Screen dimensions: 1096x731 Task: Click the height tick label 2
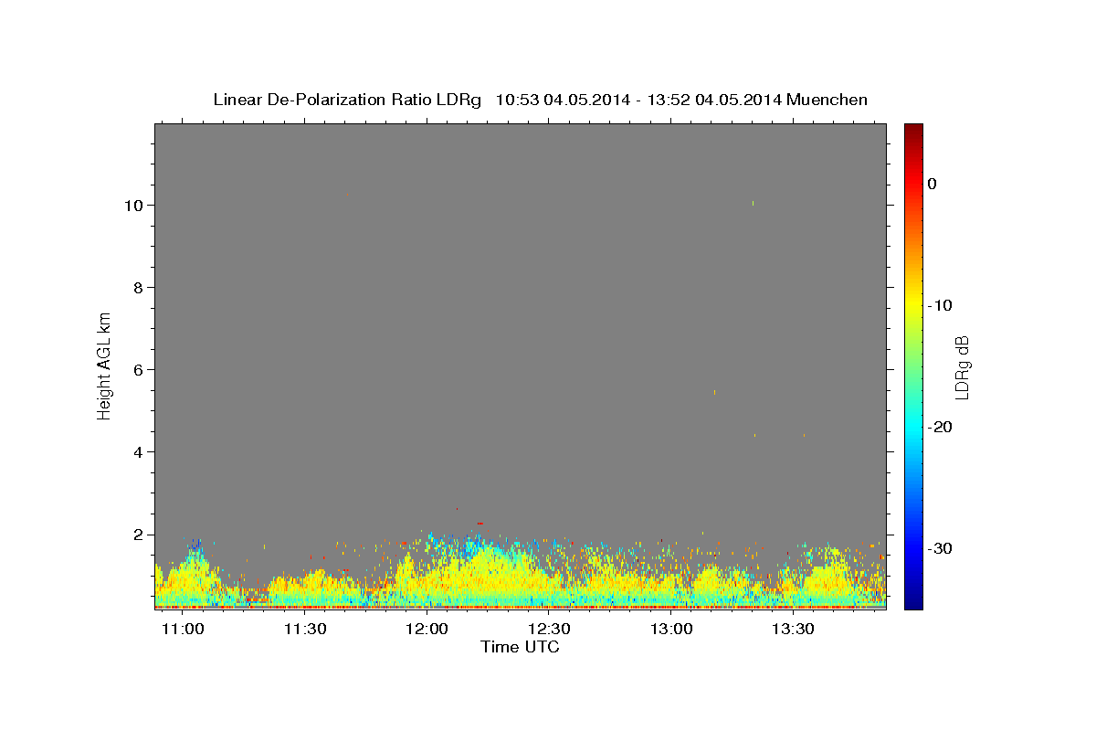(140, 534)
